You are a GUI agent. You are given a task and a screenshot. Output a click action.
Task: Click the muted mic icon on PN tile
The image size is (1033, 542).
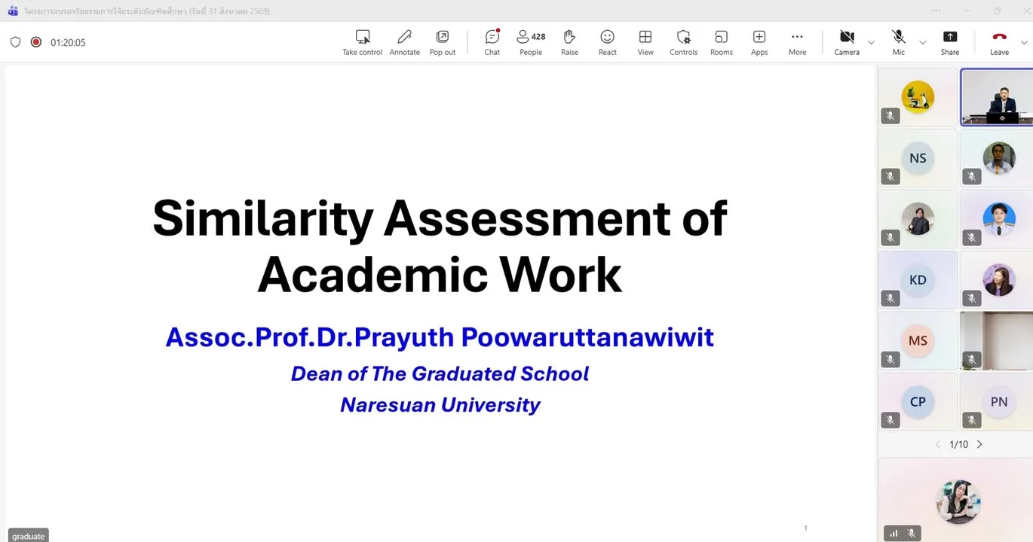(x=972, y=421)
